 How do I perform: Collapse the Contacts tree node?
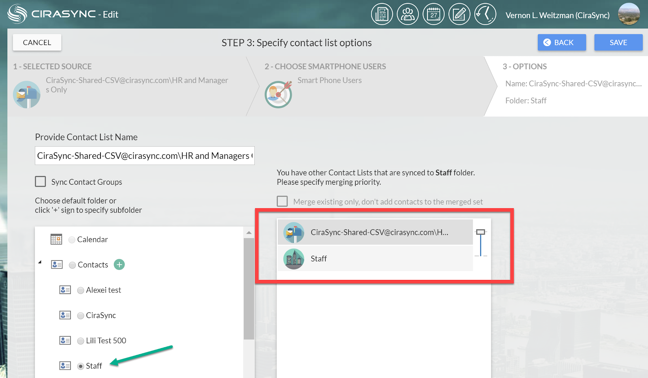[x=40, y=262]
